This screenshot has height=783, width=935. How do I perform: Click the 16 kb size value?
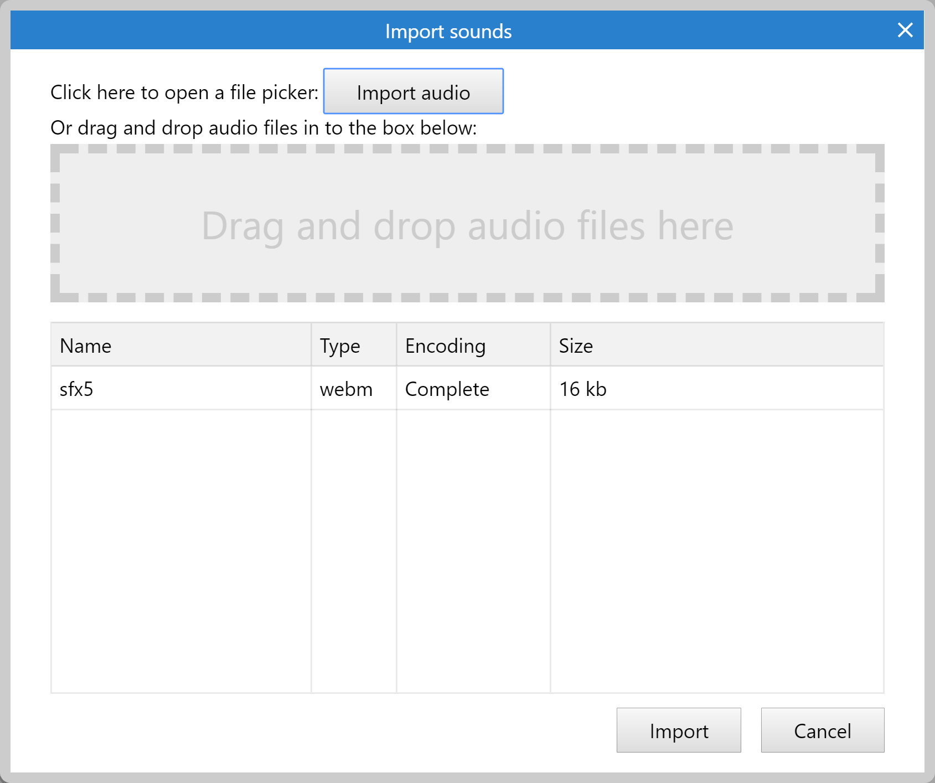[x=582, y=389]
